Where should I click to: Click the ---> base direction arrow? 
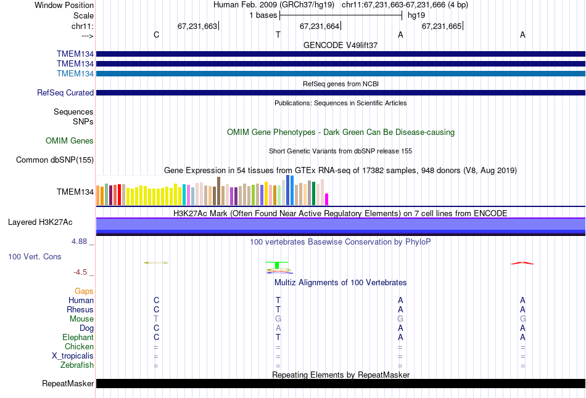click(87, 36)
